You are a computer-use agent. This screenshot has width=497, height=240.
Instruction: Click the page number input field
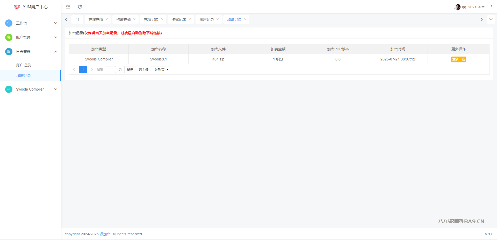(x=111, y=70)
